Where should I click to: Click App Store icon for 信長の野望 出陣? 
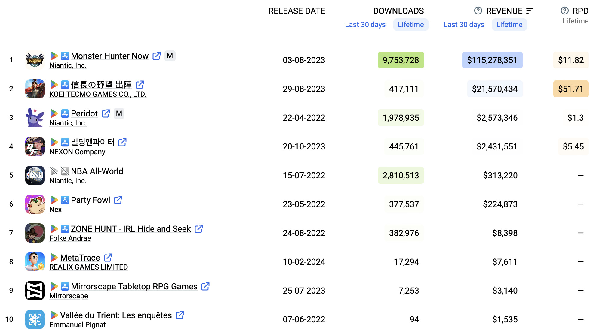click(x=65, y=85)
